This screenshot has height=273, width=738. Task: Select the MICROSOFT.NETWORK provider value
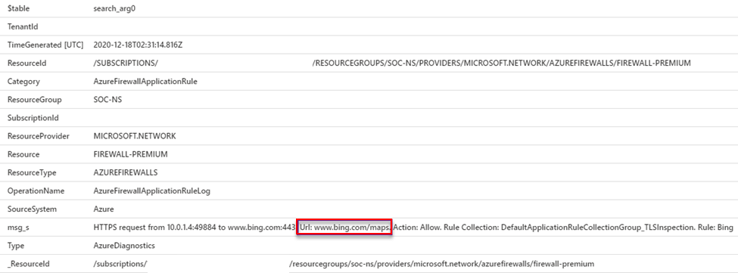(135, 136)
